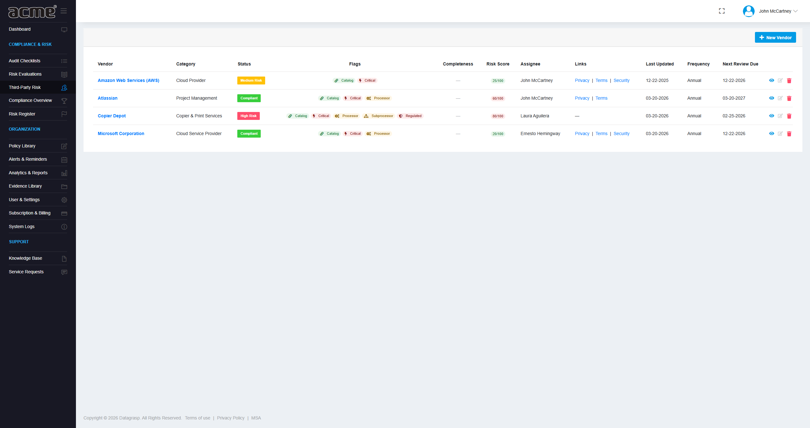Click the Subscription & Billing card icon

point(64,213)
